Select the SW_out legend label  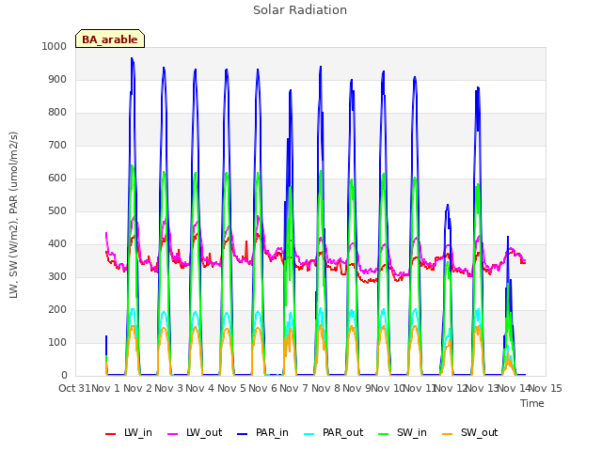click(479, 432)
